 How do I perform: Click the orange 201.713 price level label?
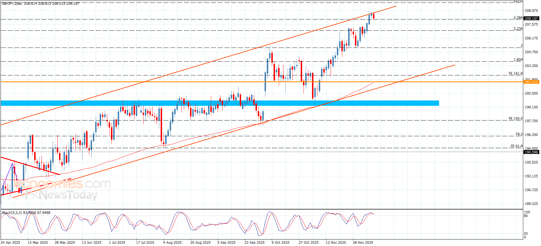click(x=531, y=82)
